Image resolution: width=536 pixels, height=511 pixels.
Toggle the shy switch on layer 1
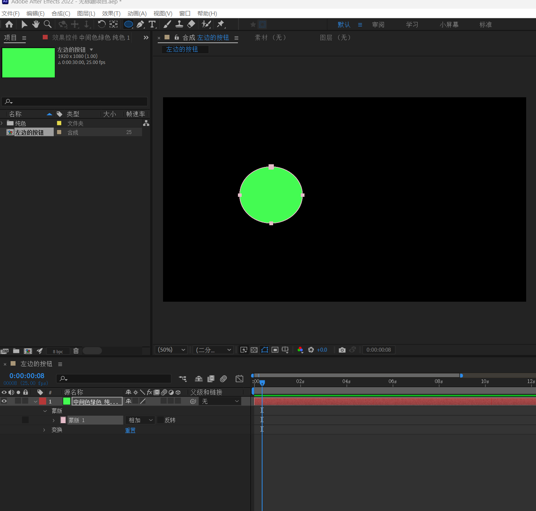coord(129,401)
